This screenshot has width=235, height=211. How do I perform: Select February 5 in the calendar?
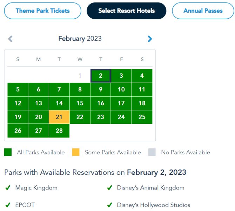[x=18, y=89]
